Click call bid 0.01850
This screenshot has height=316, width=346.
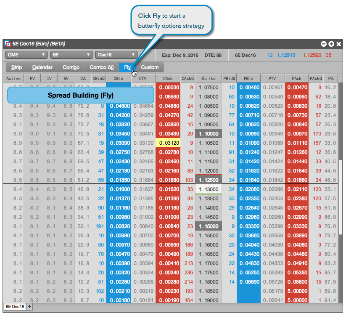point(119,180)
